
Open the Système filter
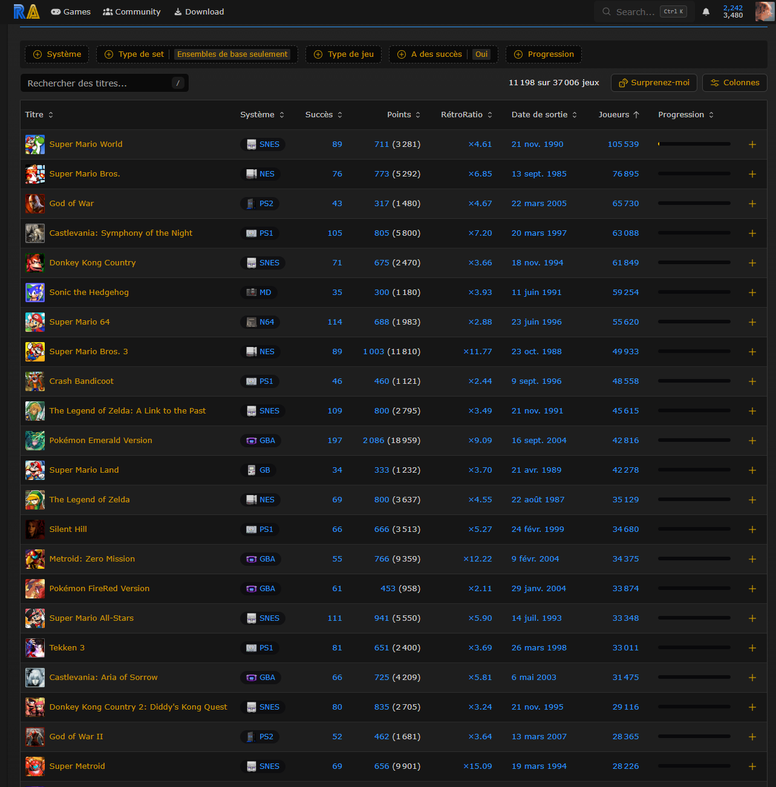[57, 54]
